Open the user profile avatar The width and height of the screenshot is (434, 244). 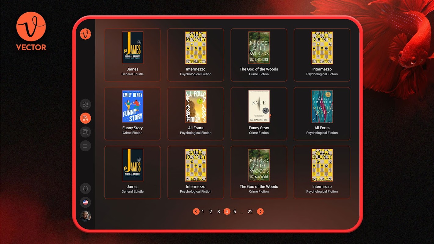85,216
